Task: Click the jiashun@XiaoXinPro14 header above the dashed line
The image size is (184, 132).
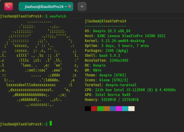Action: [x=106, y=21]
